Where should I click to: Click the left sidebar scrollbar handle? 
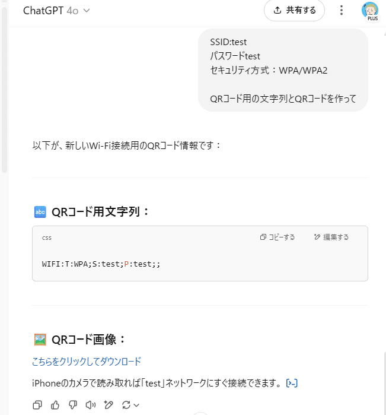pyautogui.click(x=4, y=89)
